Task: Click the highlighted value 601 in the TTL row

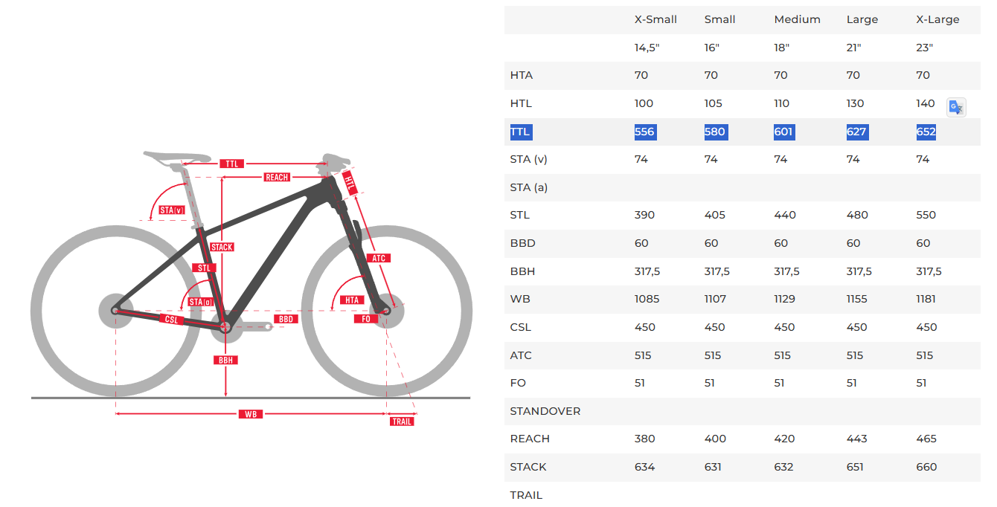Action: (783, 132)
